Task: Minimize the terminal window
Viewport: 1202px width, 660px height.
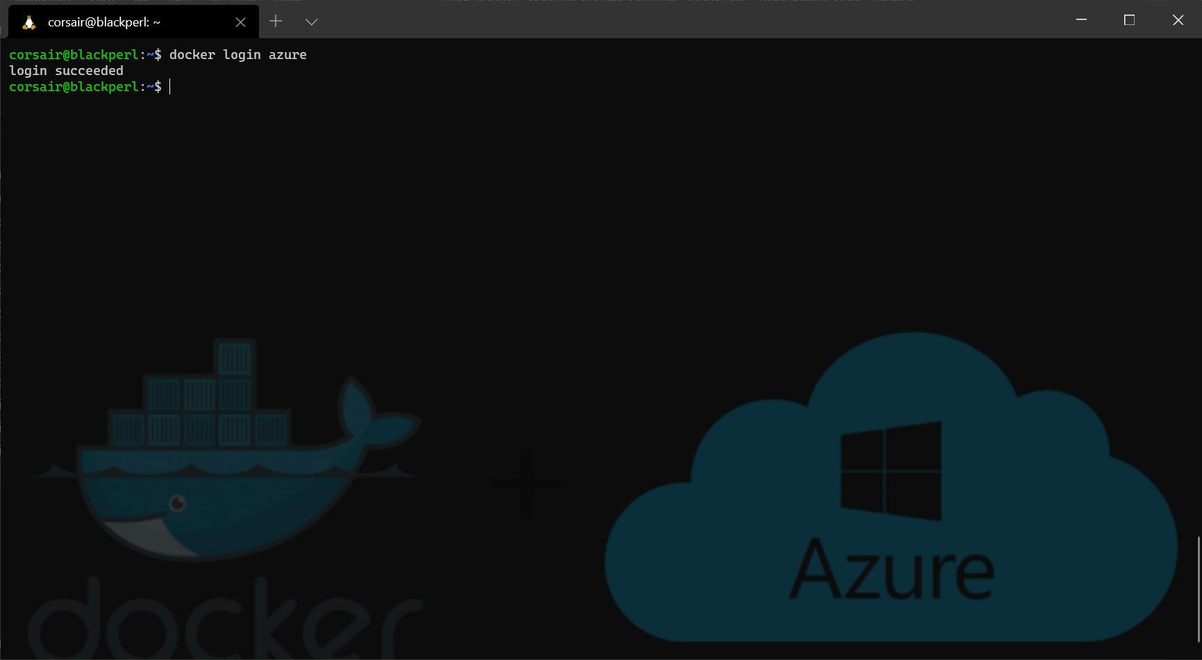Action: (1081, 20)
